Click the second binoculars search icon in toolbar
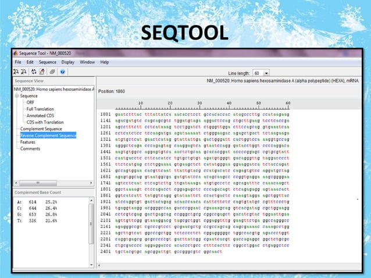 pyautogui.click(x=24, y=72)
